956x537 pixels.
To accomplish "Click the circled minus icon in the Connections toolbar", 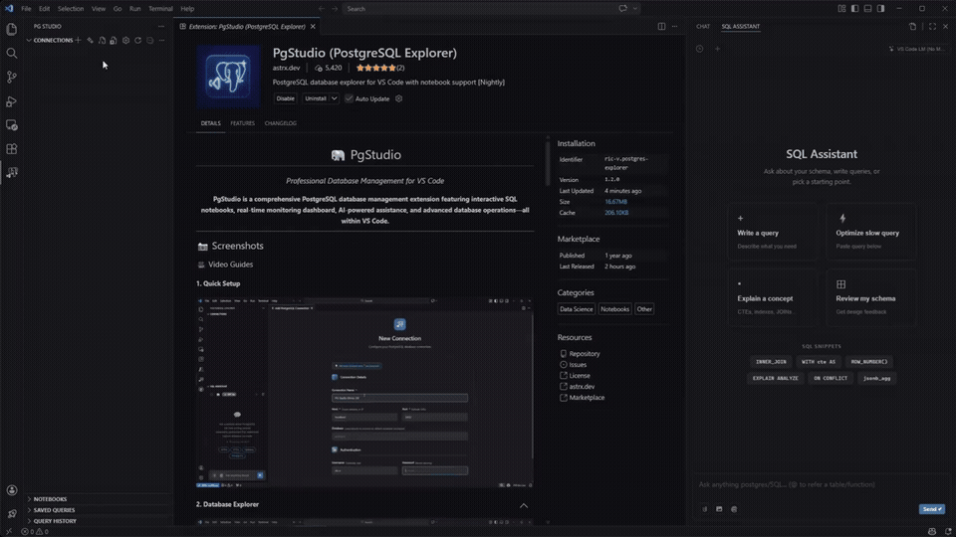I will [x=150, y=40].
